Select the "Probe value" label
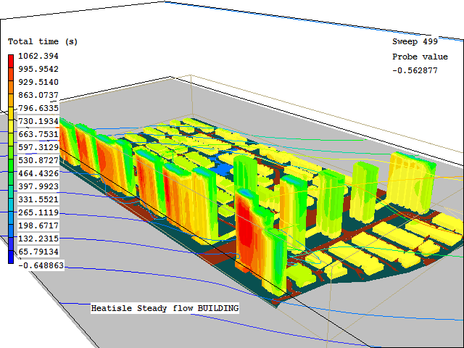Viewport: 464px width, 348px height. tap(415, 57)
